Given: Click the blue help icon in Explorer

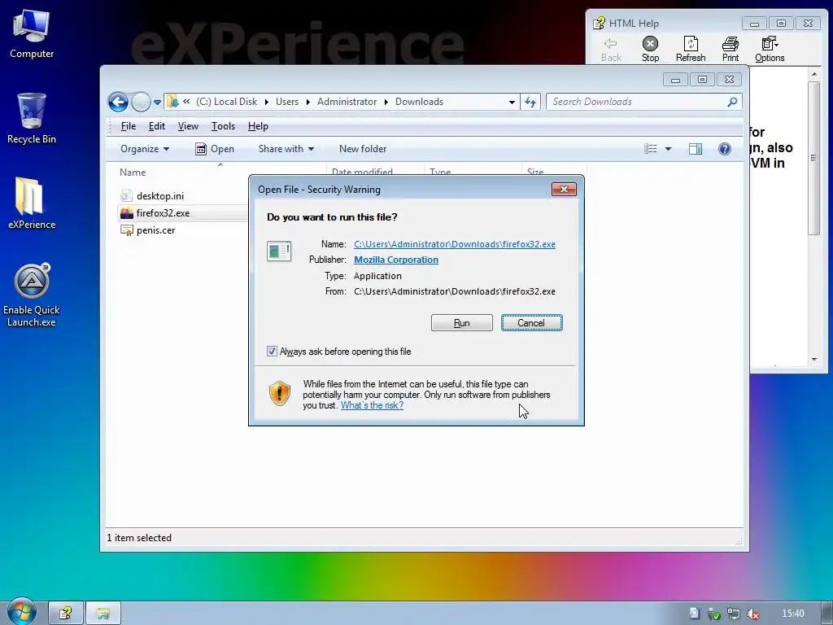Looking at the screenshot, I should coord(725,149).
